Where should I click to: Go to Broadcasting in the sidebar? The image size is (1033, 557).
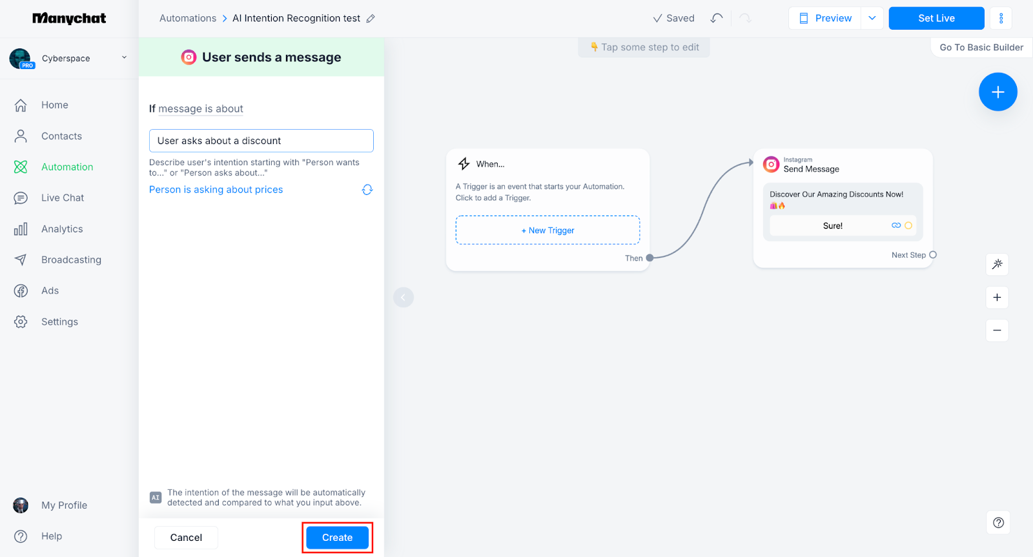click(71, 260)
